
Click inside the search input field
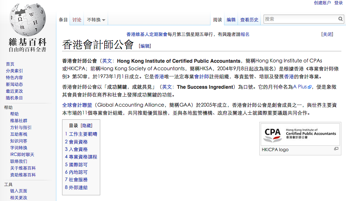(x=300, y=19)
